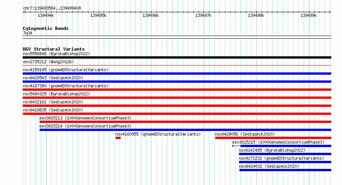Click the nsv5556846 (ByrskaBishop2022) label
The height and width of the screenshot is (185, 342).
pos(56,54)
